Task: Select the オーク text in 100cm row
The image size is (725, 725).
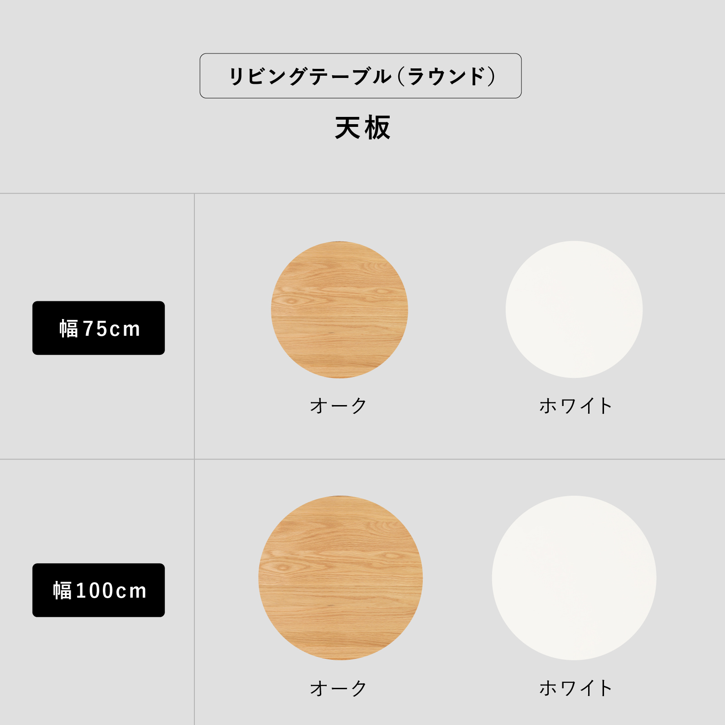Action: click(x=338, y=688)
